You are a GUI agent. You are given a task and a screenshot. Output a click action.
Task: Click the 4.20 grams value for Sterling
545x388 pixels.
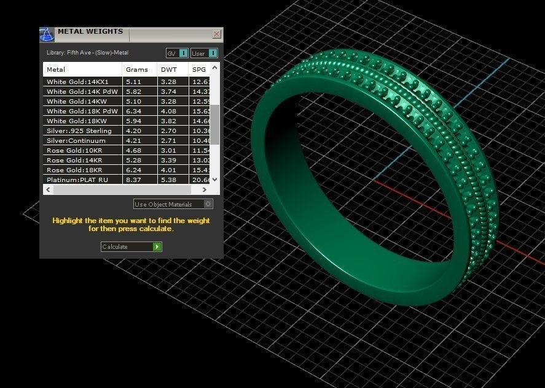(133, 131)
